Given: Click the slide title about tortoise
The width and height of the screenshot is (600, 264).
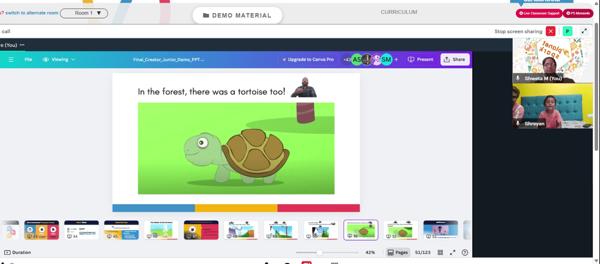Looking at the screenshot, I should point(212,92).
